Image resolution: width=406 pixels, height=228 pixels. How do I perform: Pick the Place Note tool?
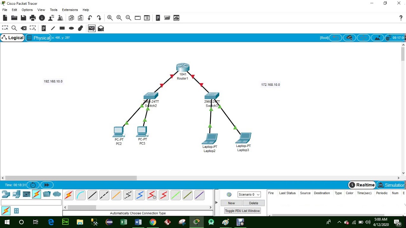(44, 28)
